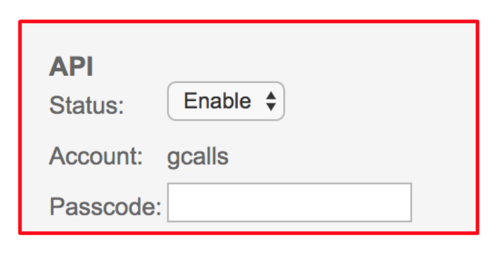Change API status using the Enable dropdown
This screenshot has height=258, width=499.
[226, 101]
